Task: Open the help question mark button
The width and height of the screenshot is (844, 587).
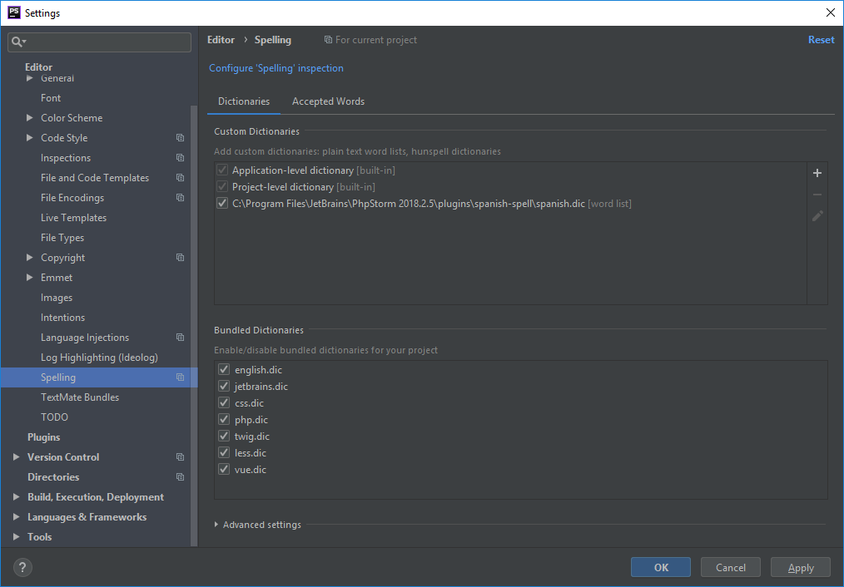Action: tap(22, 567)
